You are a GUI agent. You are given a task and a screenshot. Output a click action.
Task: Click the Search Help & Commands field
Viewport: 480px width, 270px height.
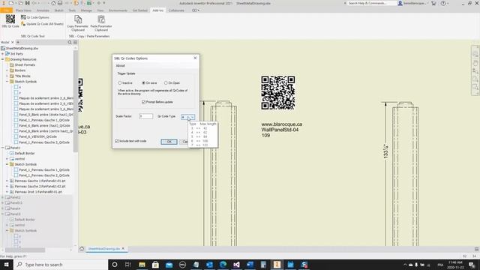[x=372, y=3]
